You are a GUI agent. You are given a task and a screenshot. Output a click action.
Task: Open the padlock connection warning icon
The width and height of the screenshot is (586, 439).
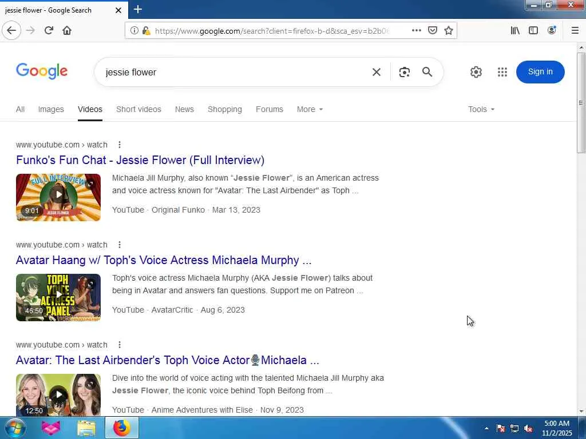(146, 31)
